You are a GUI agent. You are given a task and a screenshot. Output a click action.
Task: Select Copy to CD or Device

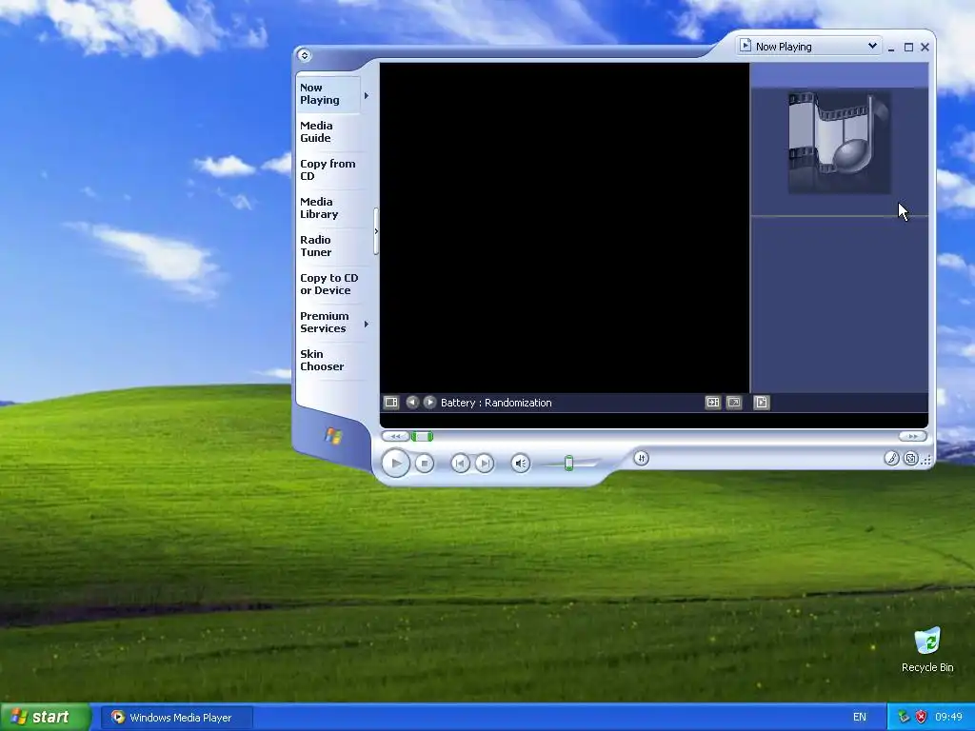click(x=328, y=284)
